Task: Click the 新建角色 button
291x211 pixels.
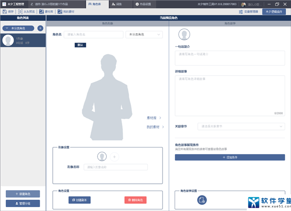Action: coord(23,194)
